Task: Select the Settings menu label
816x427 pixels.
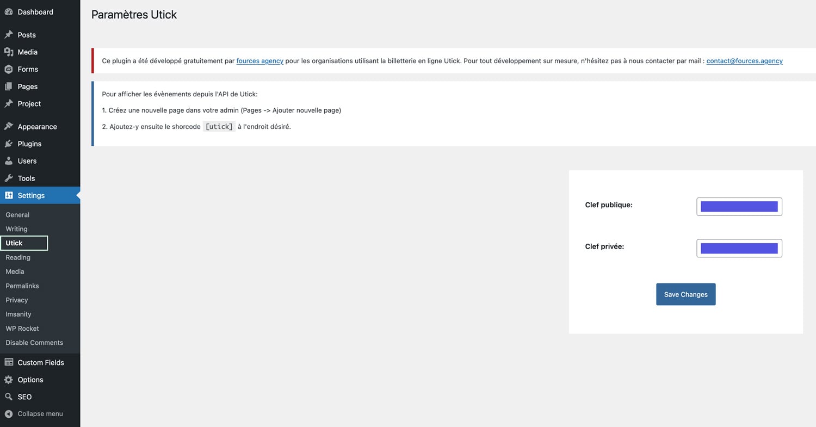Action: 31,195
